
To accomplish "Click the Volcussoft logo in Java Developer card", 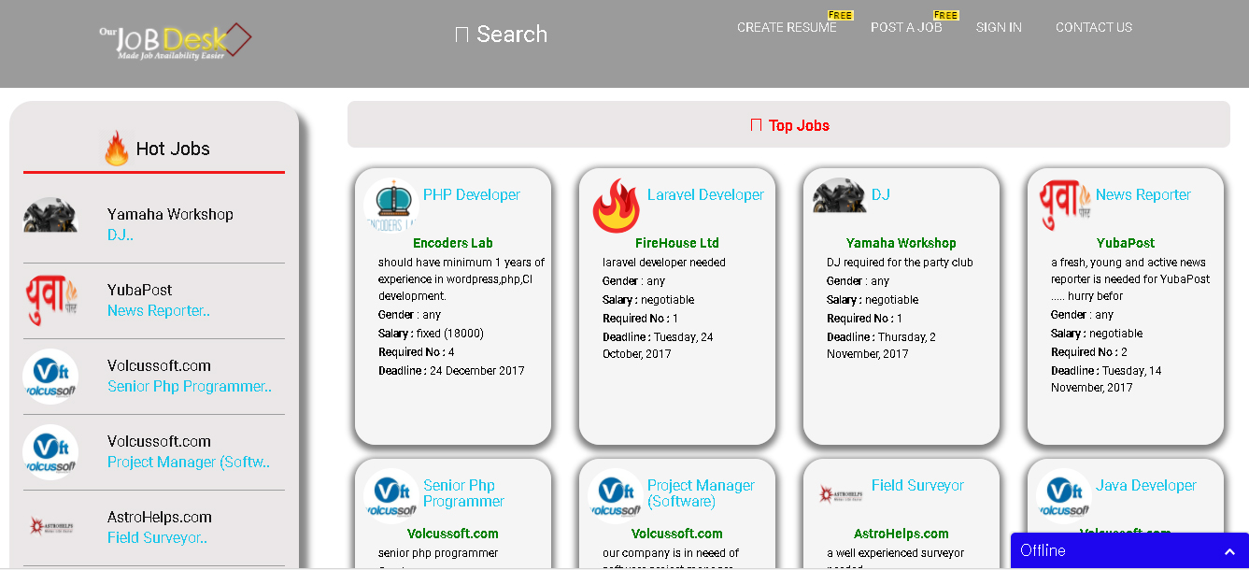I will [1064, 496].
